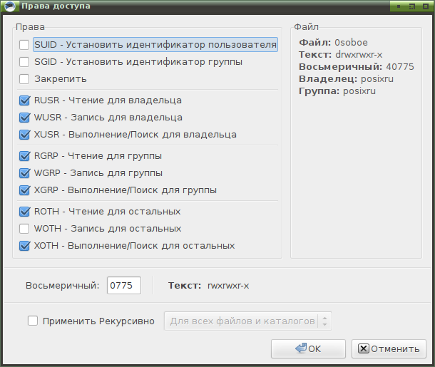
Task: Uncheck ROTH read for others
Action: click(24, 212)
